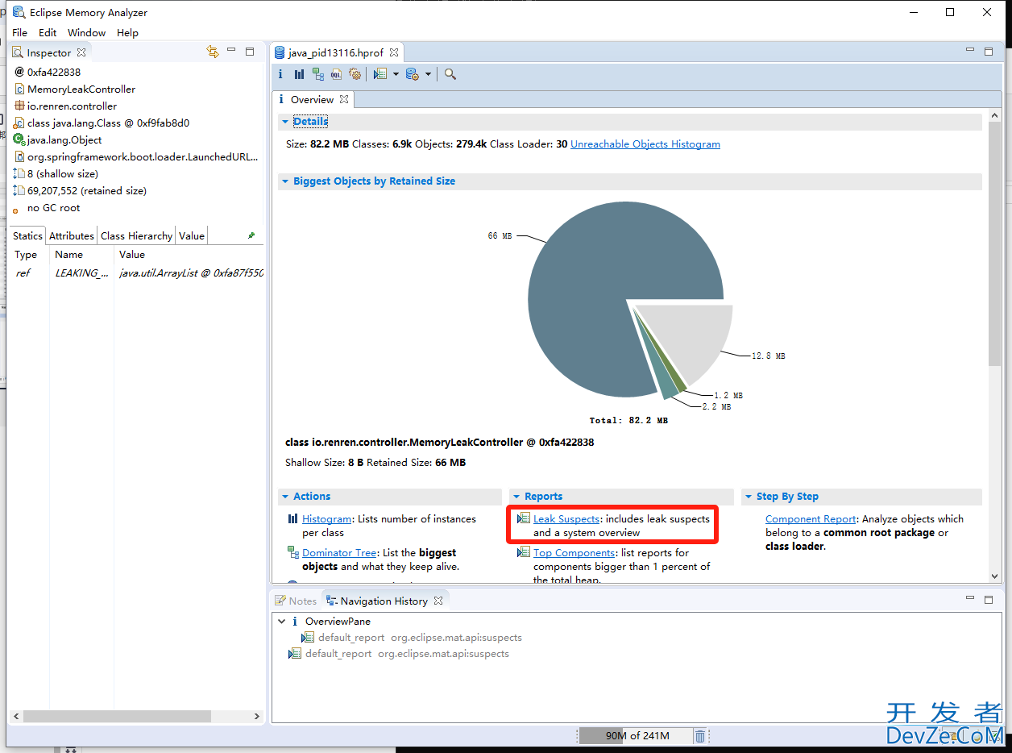
Task: Click the editor's vertical scrollbar
Action: [x=994, y=244]
